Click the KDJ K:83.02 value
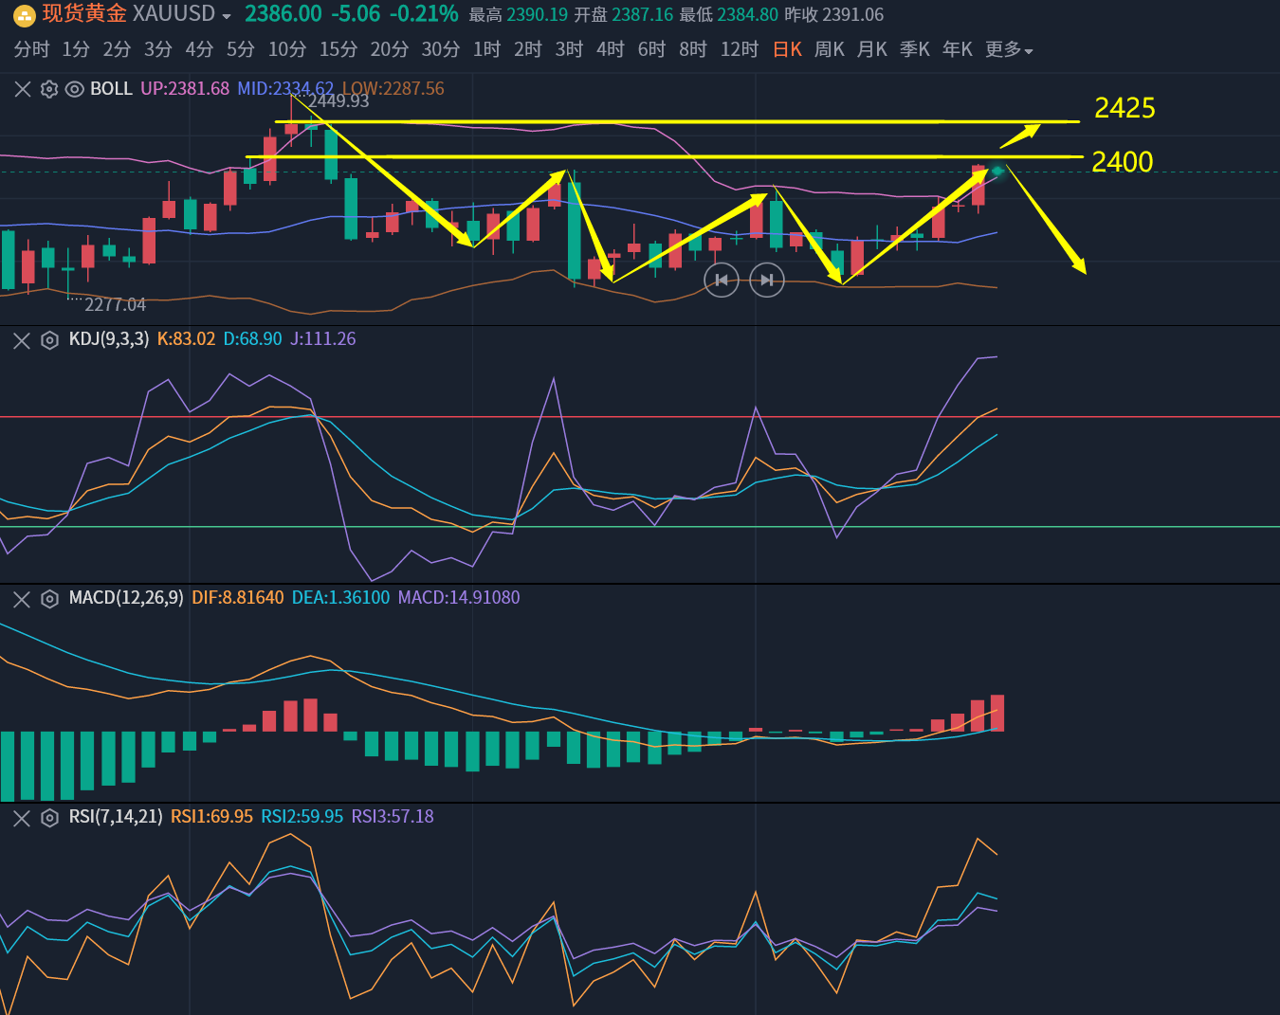1280x1015 pixels. [186, 339]
